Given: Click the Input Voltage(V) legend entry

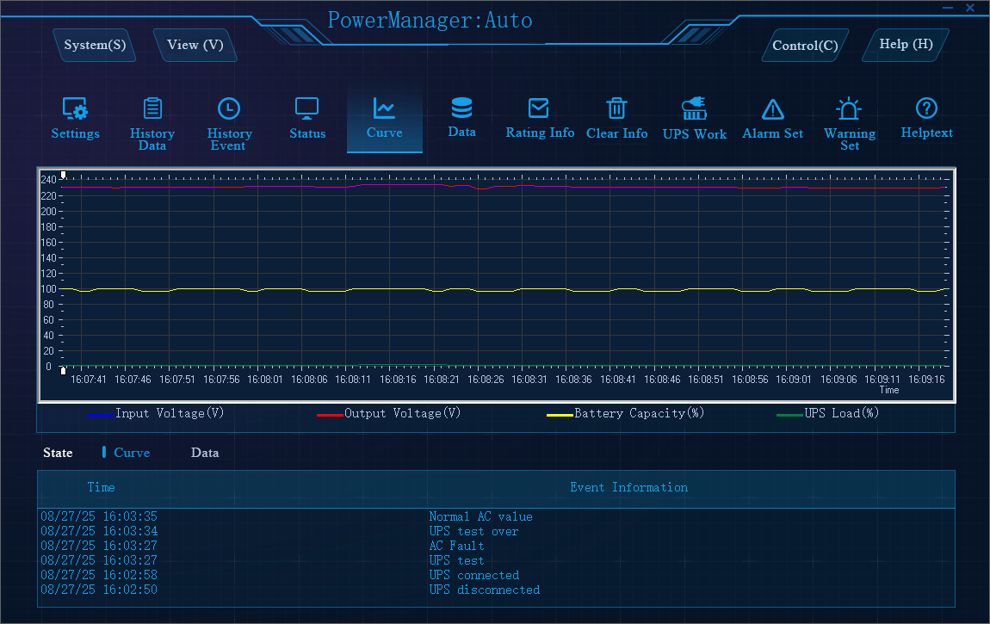Looking at the screenshot, I should click(x=170, y=413).
